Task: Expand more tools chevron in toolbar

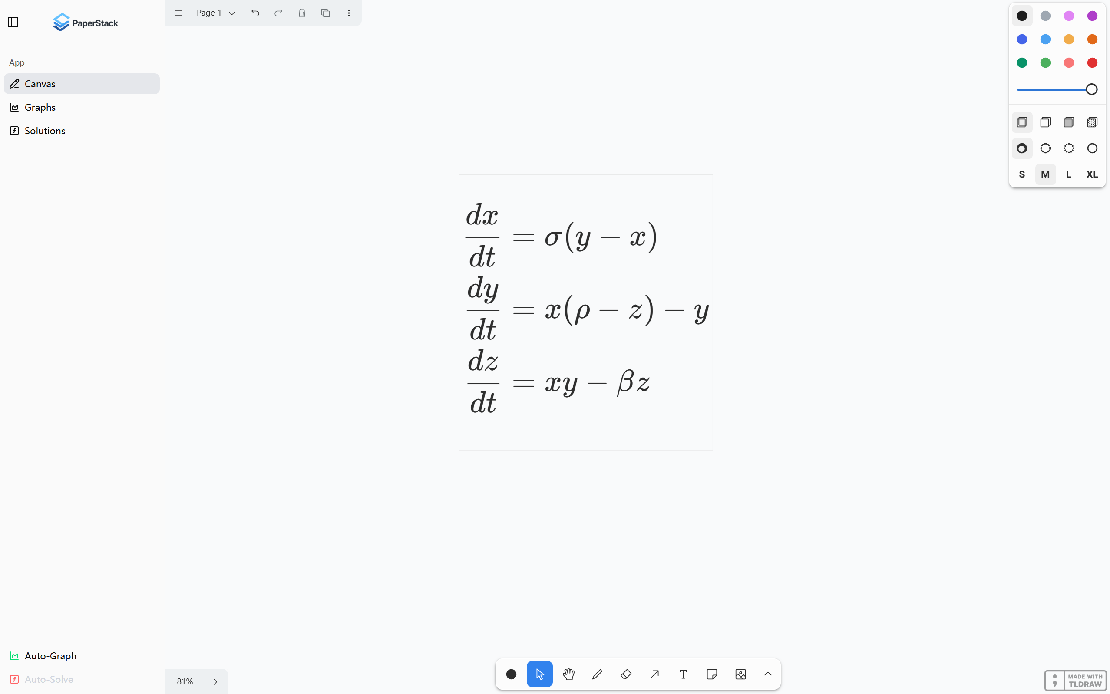Action: point(768,674)
